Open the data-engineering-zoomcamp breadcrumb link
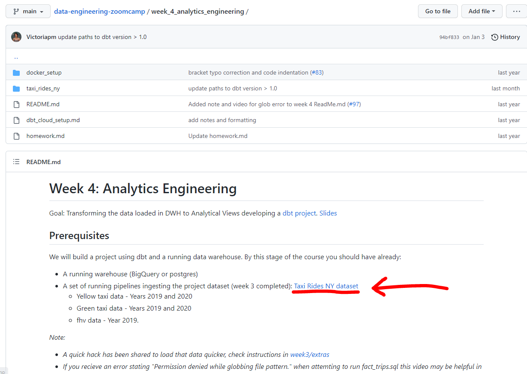The height and width of the screenshot is (374, 527). pos(100,11)
